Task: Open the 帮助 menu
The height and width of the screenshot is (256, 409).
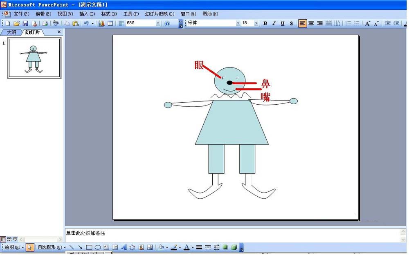Action: [210, 14]
